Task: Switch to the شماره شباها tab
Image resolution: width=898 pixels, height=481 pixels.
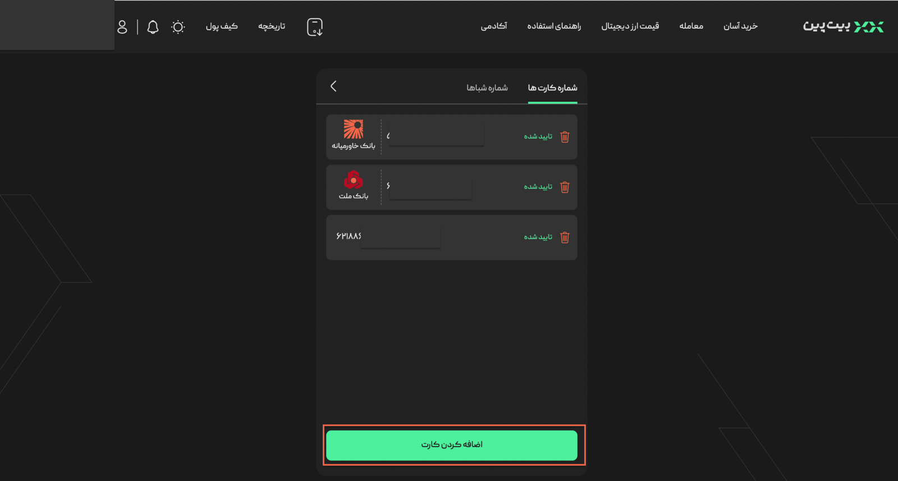Action: tap(487, 88)
